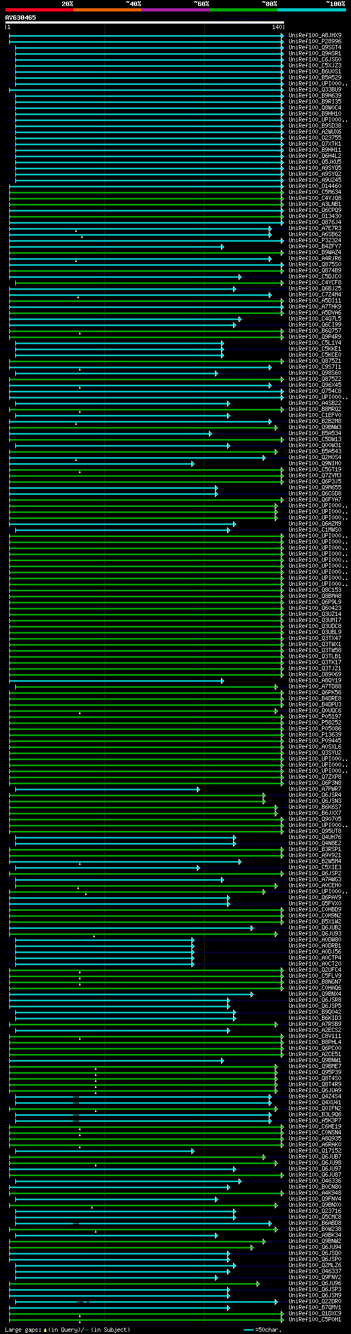Image resolution: width=351 pixels, height=1334 pixels.
Task: Select hit label UniRef100_Q6AZM9
Action: (315, 523)
